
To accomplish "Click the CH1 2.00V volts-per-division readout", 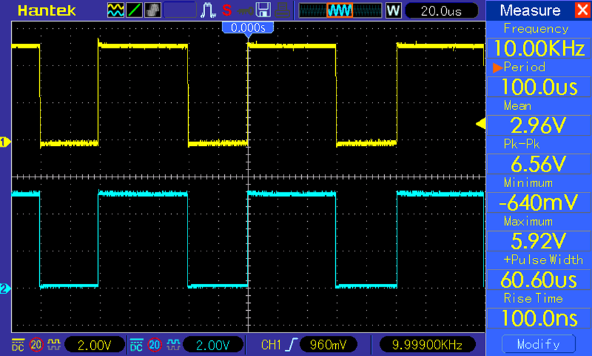I will (x=94, y=345).
